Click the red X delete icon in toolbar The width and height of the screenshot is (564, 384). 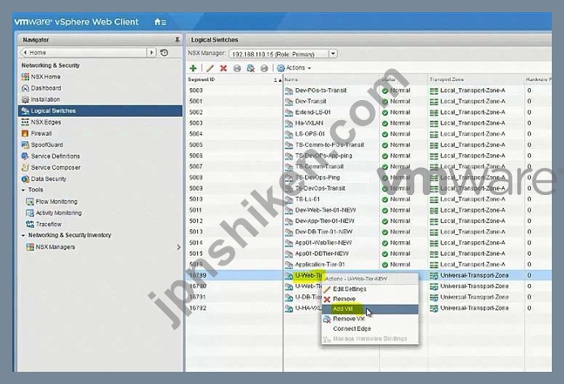click(x=223, y=68)
